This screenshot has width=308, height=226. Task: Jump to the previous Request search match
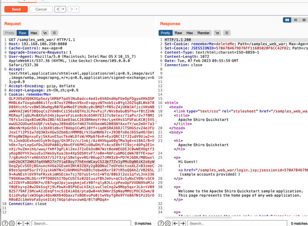[x=20, y=223]
